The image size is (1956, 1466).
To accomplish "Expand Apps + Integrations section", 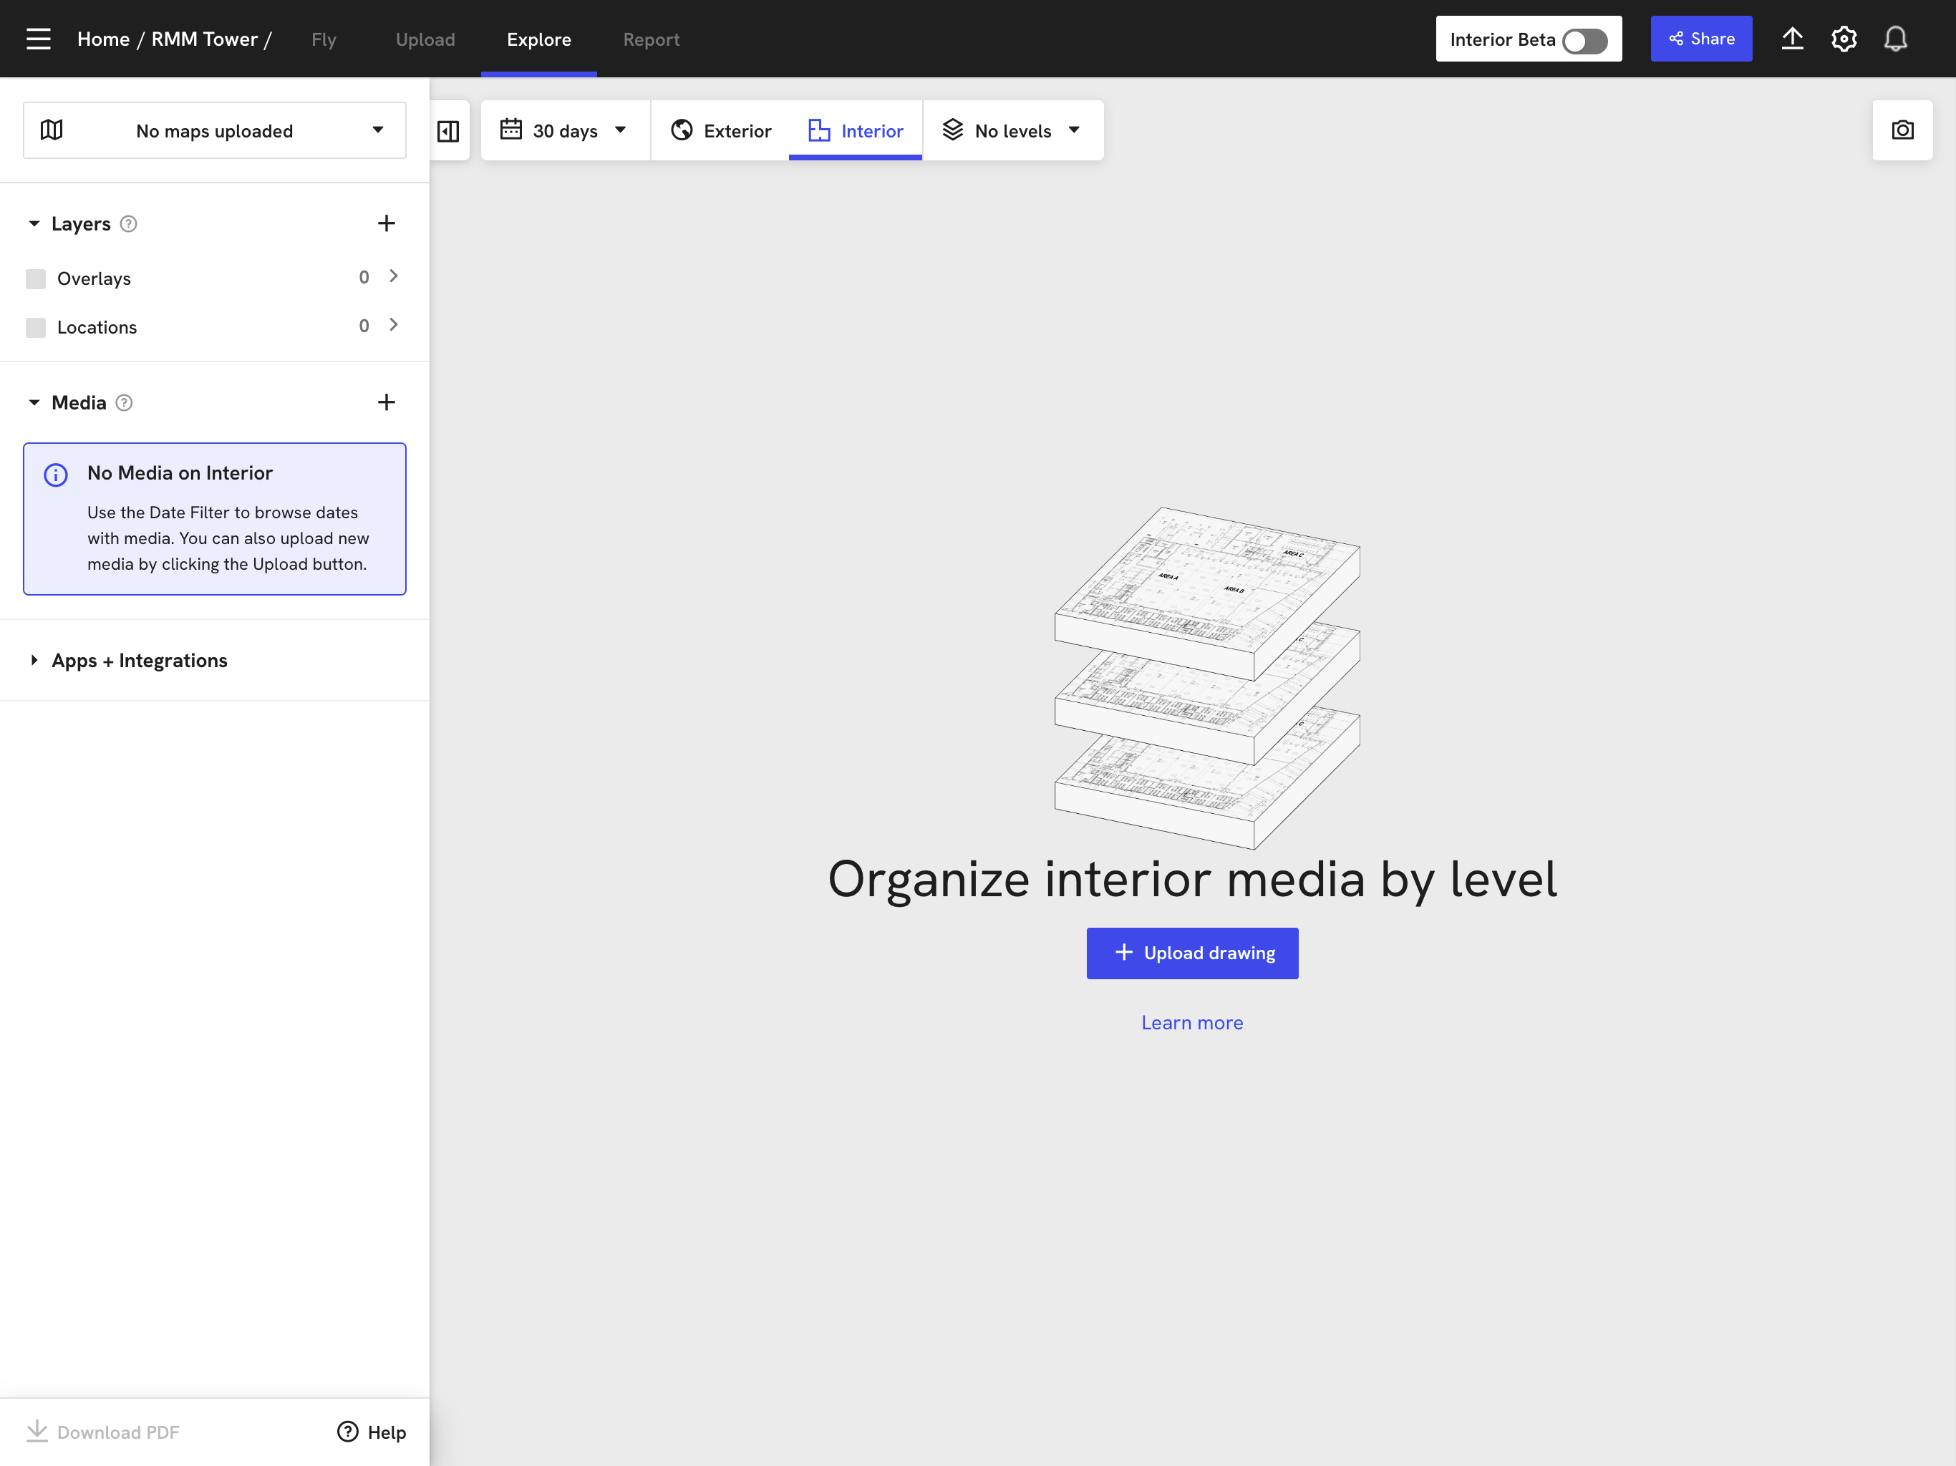I will (x=139, y=661).
